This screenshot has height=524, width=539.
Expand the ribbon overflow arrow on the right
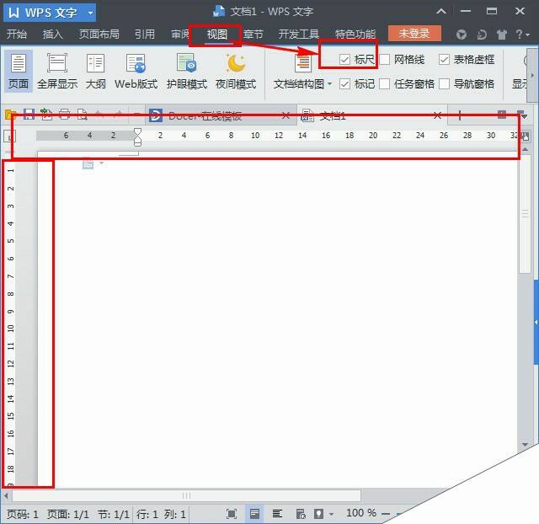(532, 75)
